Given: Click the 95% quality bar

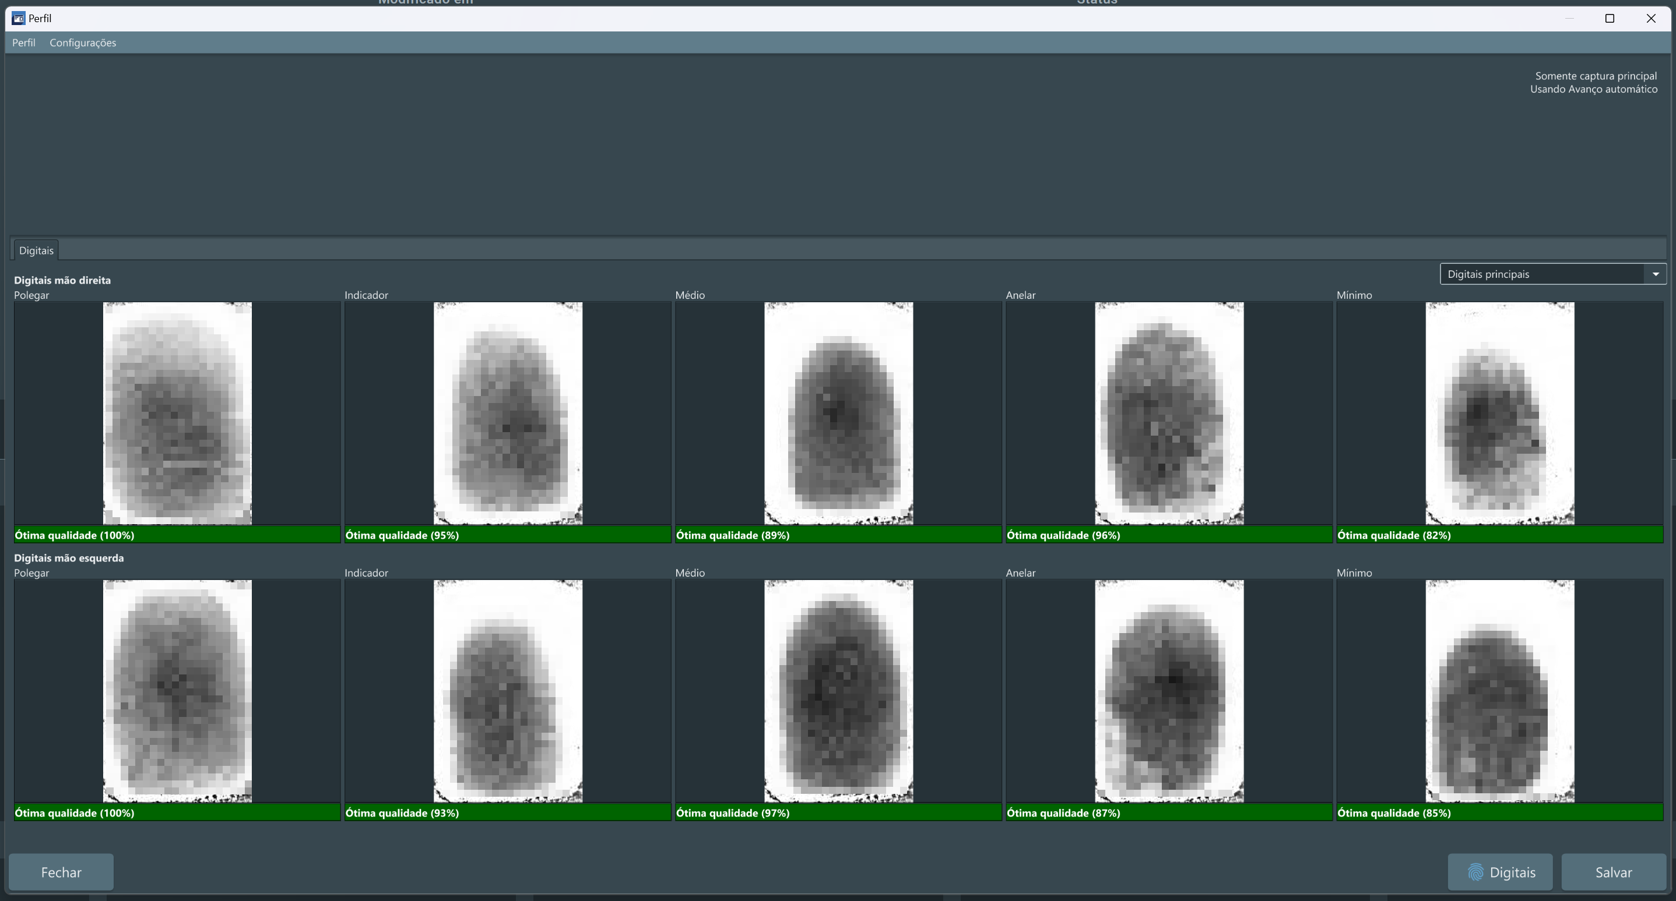Looking at the screenshot, I should tap(508, 535).
